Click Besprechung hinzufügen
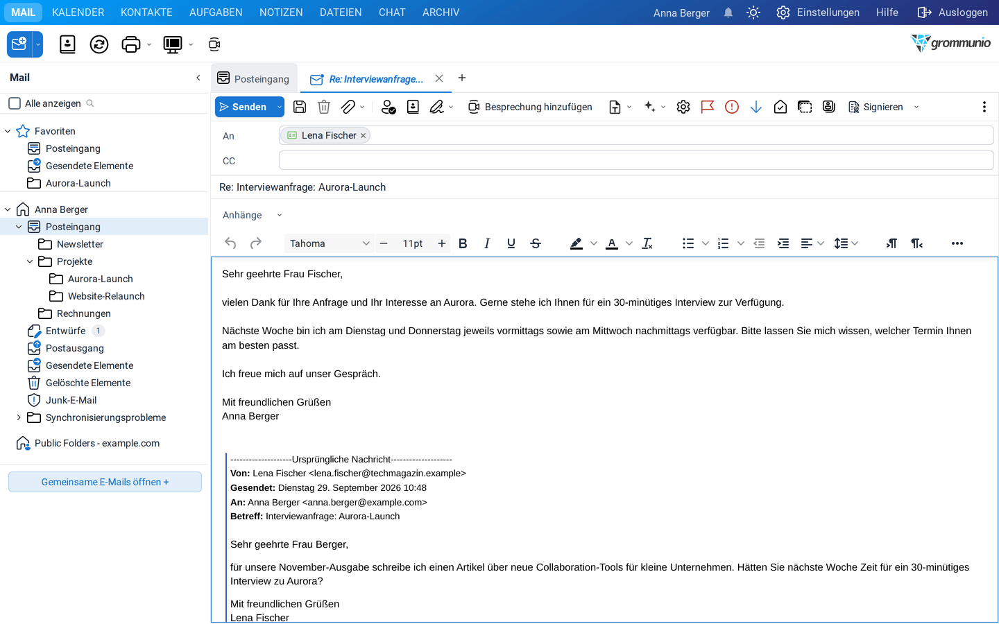Image resolution: width=999 pixels, height=624 pixels. [x=530, y=107]
